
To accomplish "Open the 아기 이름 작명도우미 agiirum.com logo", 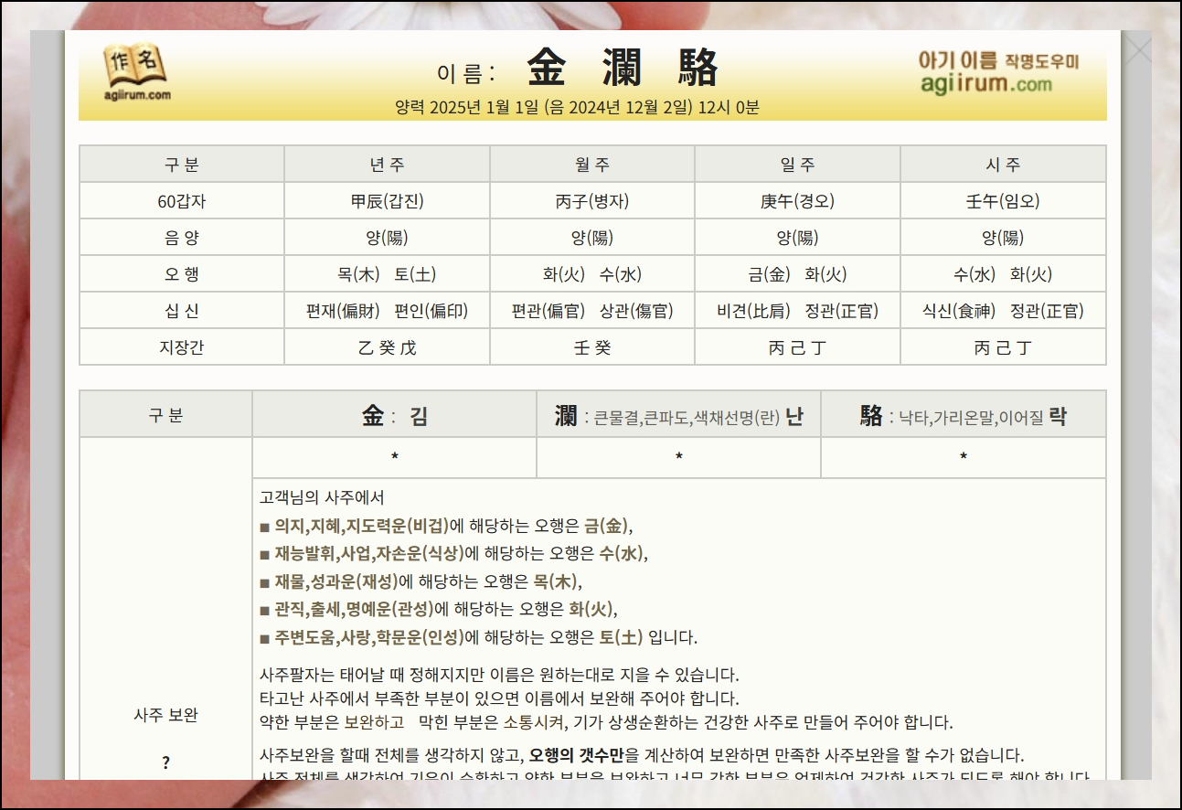I will 998,72.
